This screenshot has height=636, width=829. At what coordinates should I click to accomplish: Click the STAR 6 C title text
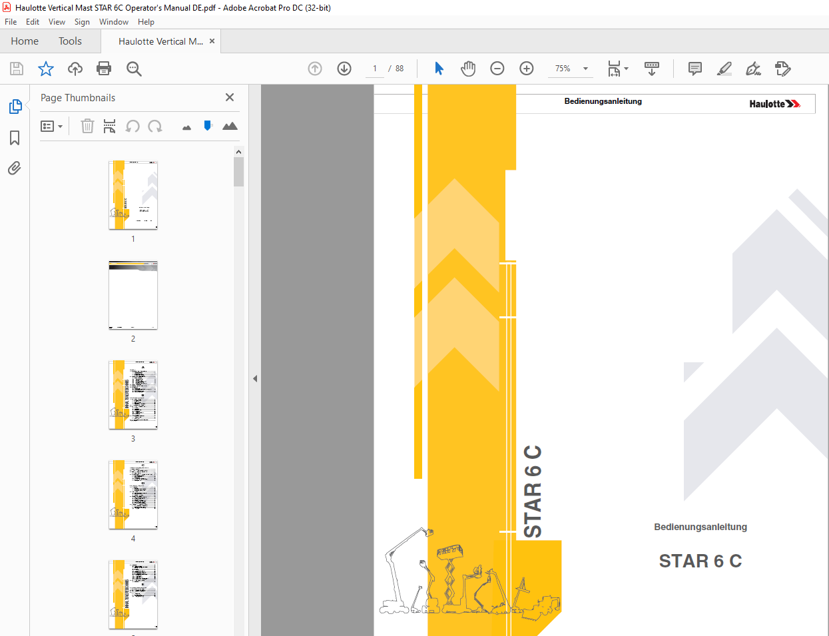700,561
